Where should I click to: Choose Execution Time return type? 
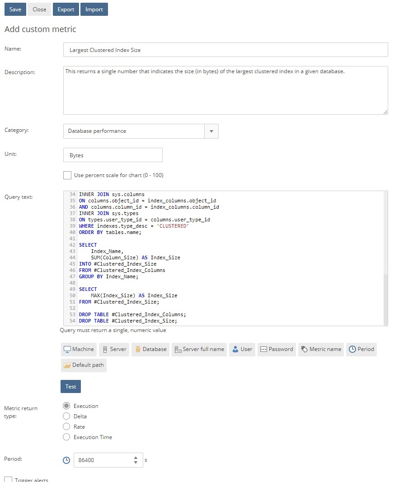point(66,437)
